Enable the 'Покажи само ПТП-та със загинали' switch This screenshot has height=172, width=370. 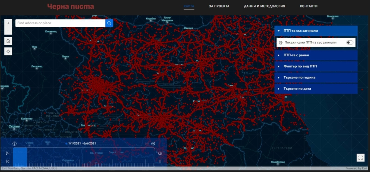[349, 43]
